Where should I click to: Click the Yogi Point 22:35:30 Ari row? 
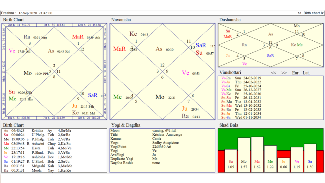[x=141, y=147]
